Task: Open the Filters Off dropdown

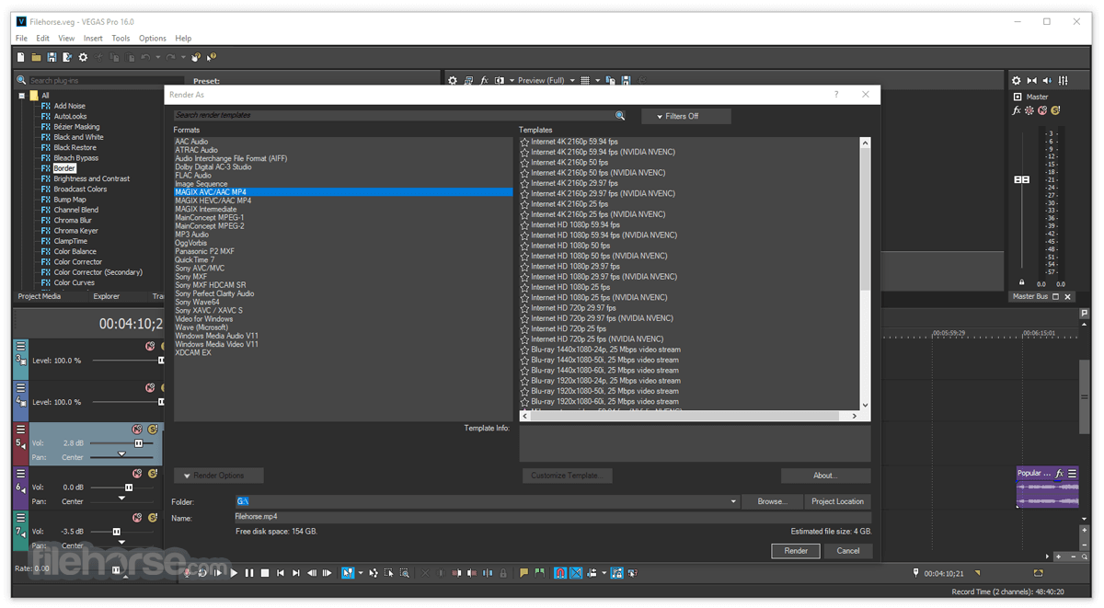Action: click(x=685, y=116)
